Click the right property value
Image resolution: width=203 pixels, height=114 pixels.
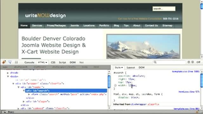pos(131,79)
